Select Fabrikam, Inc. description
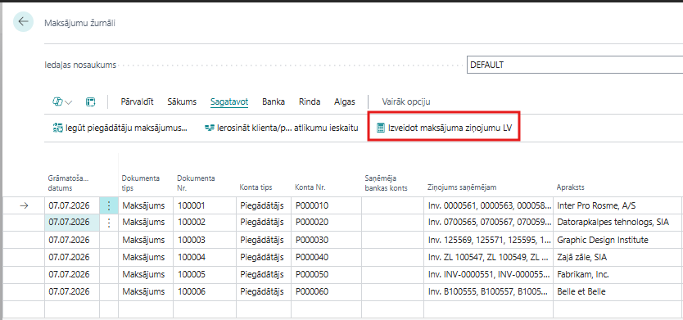 click(x=583, y=275)
